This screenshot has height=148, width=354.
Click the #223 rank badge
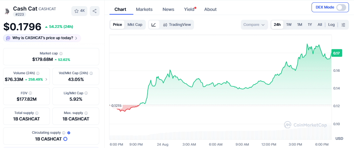[x=19, y=15]
